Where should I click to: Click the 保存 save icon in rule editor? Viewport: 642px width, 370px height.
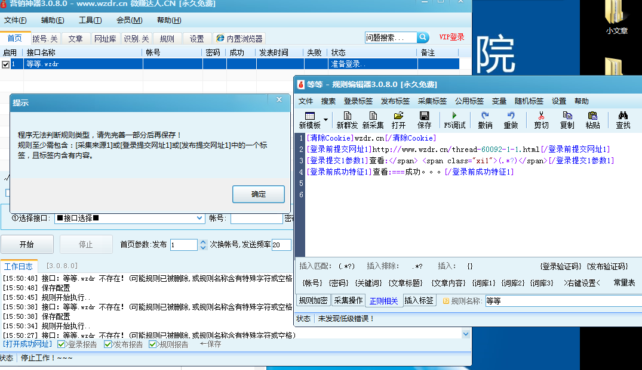coord(424,120)
